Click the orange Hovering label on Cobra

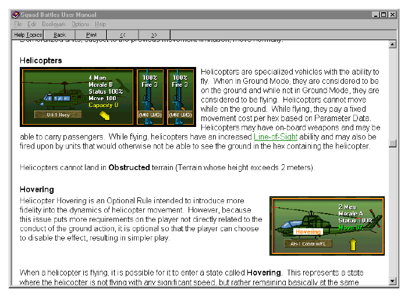(x=308, y=232)
